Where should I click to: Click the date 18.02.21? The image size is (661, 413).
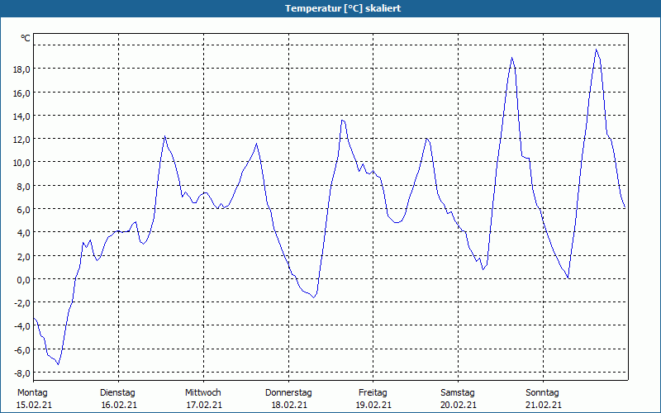pyautogui.click(x=289, y=405)
